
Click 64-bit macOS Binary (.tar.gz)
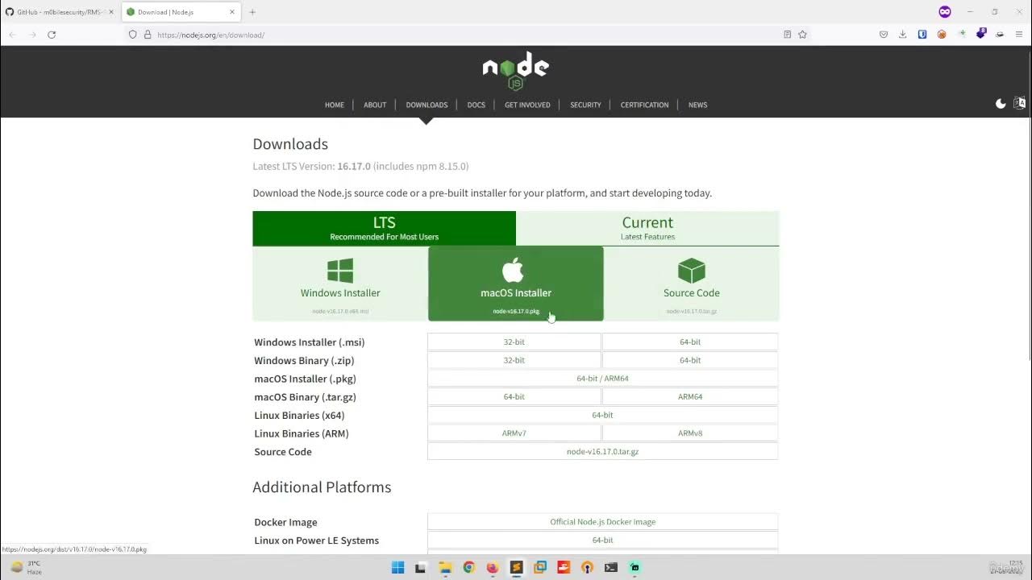point(514,397)
